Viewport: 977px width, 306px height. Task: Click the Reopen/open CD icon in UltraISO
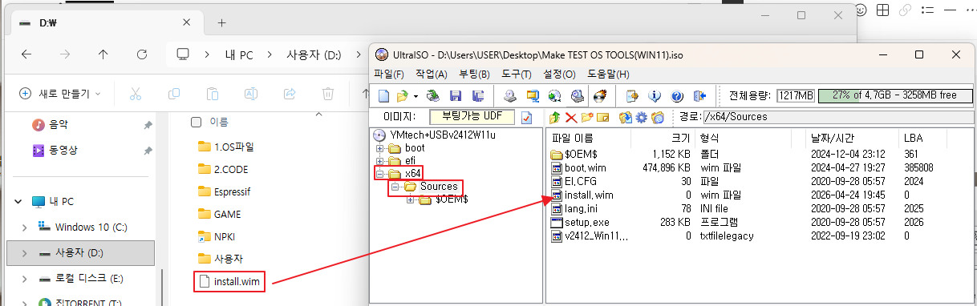433,96
